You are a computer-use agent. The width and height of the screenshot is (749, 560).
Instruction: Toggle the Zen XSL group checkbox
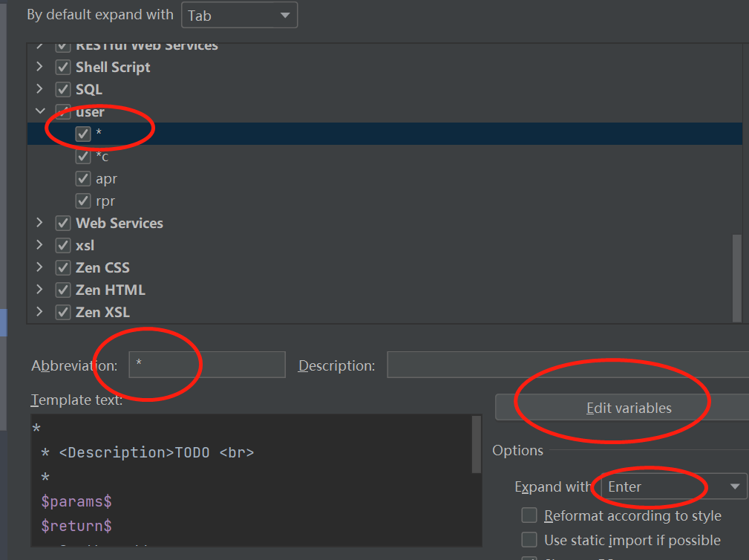coord(63,312)
